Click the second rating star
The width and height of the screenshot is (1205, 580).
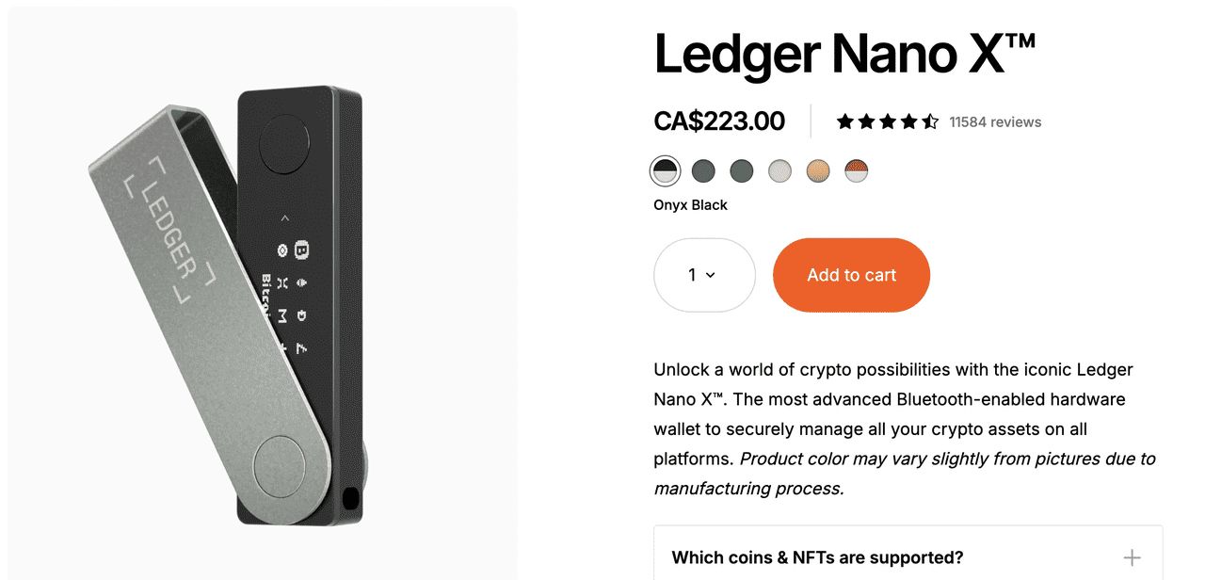click(866, 121)
